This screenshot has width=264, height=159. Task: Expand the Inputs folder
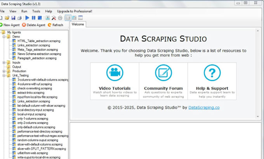4,63
